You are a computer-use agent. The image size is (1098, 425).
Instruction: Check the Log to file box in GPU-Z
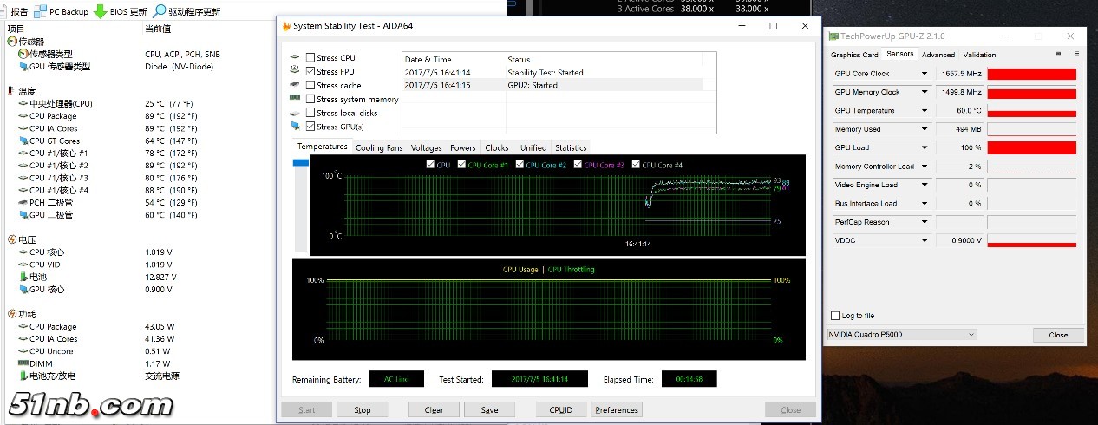pos(835,316)
